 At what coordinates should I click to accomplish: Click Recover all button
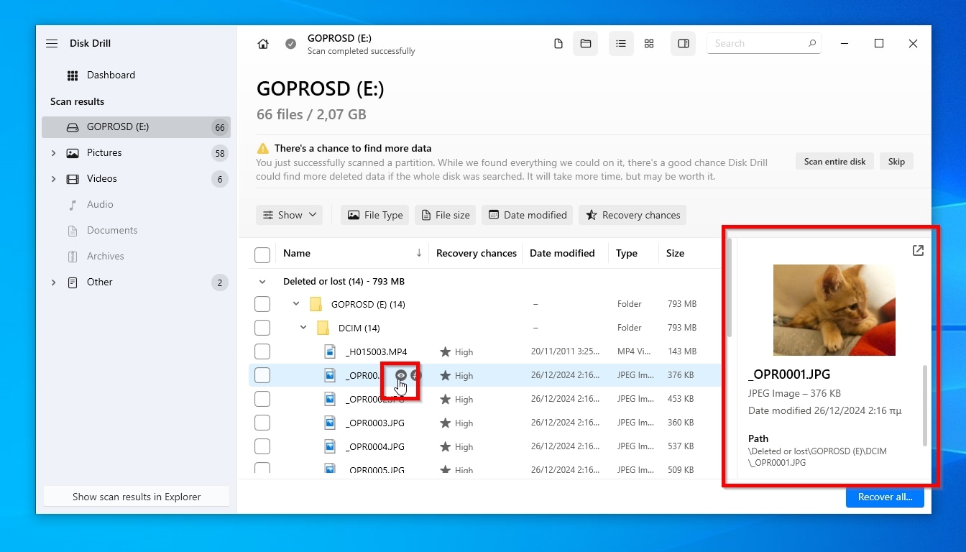pyautogui.click(x=885, y=497)
